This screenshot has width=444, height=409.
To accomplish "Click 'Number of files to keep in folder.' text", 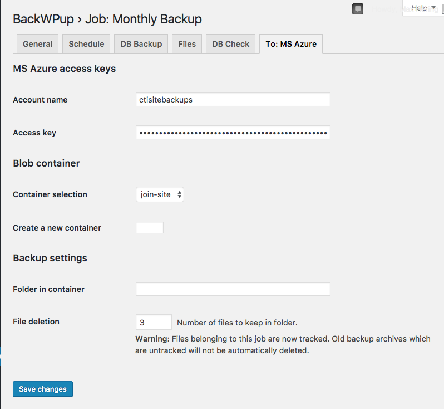I will click(x=237, y=323).
